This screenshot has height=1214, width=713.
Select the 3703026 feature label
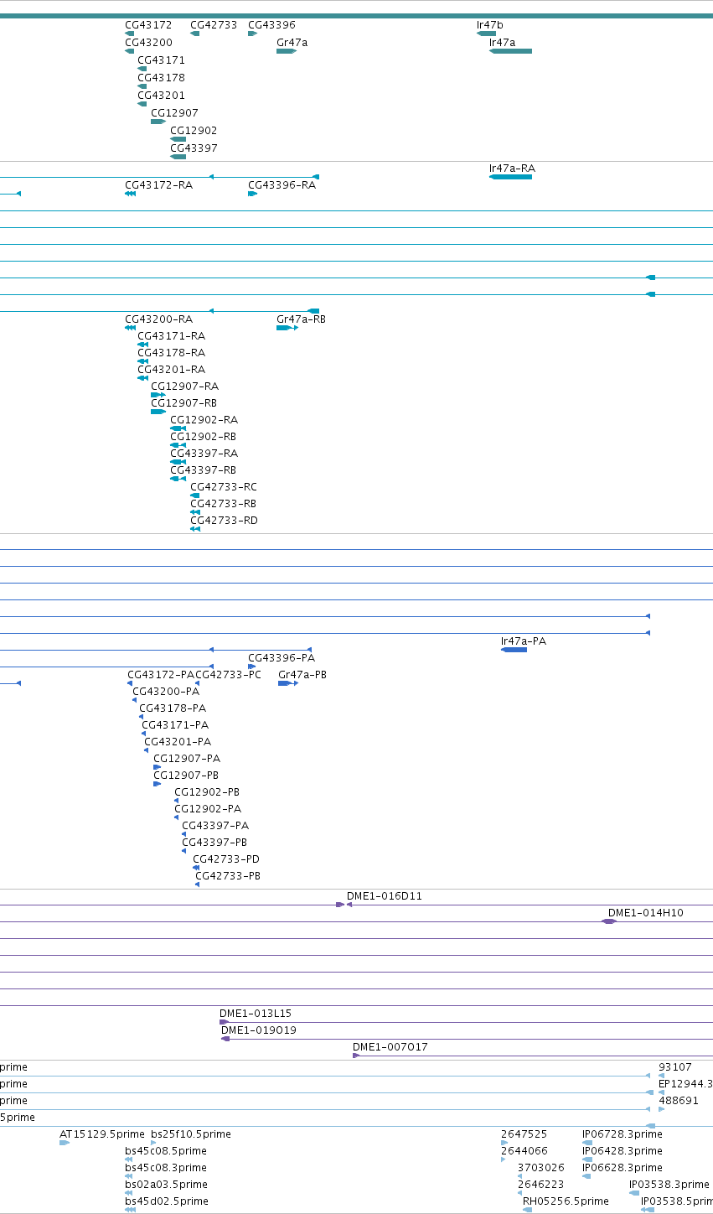point(541,1168)
